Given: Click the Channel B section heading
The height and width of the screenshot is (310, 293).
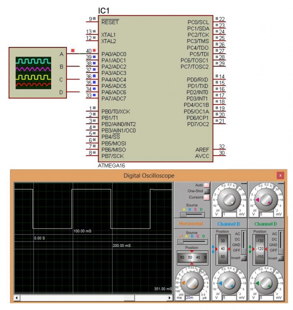Looking at the screenshot, I should (228, 224).
